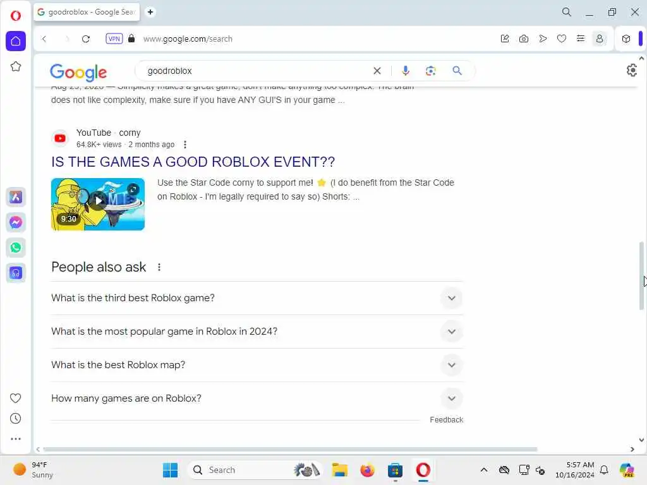
Task: Open Google quick settings gear
Action: pyautogui.click(x=632, y=71)
